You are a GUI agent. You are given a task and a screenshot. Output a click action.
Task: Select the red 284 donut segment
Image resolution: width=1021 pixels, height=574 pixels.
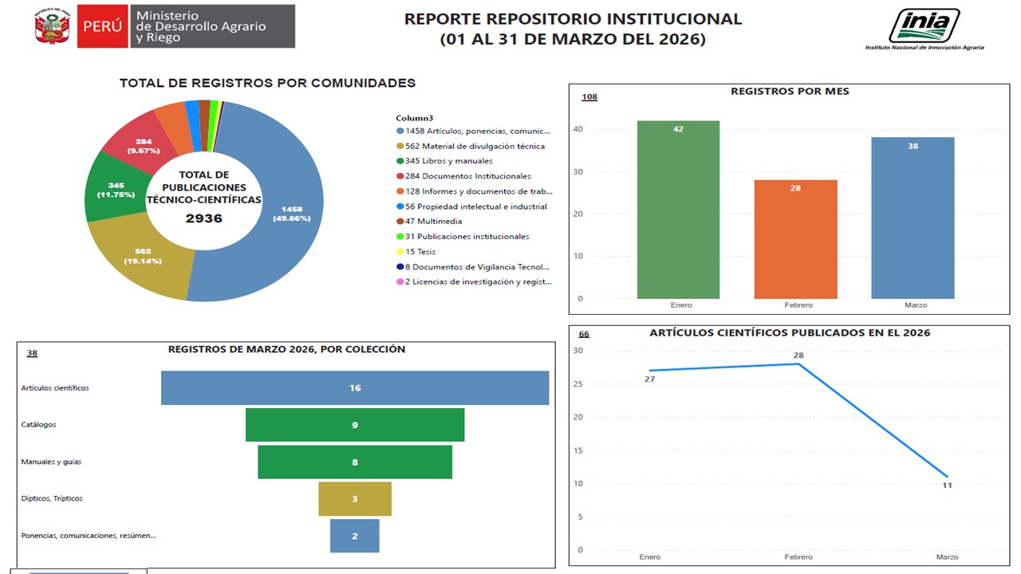pos(142,145)
